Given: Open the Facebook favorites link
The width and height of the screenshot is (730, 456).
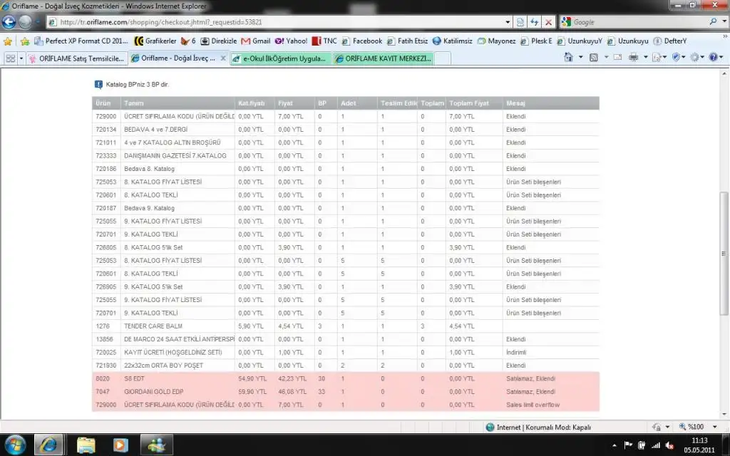Looking at the screenshot, I should [x=361, y=41].
